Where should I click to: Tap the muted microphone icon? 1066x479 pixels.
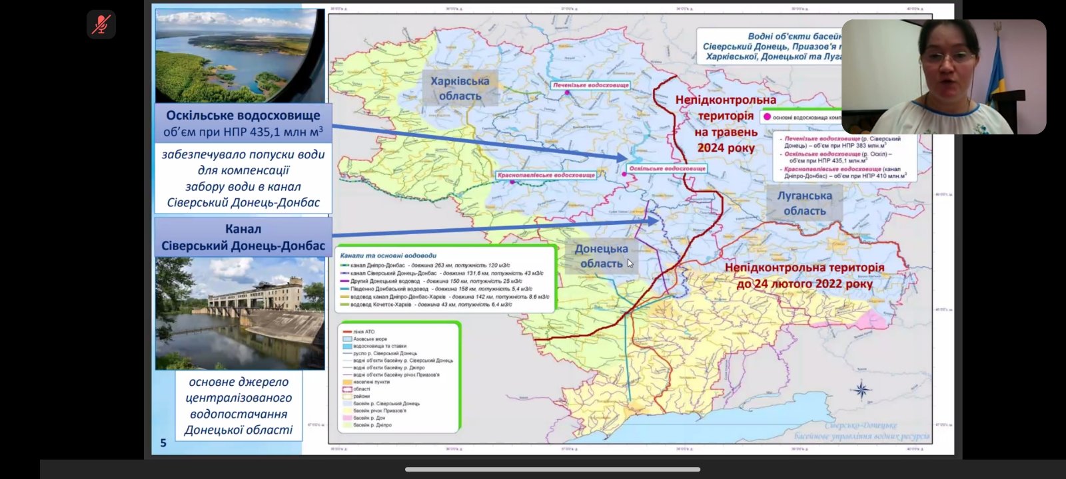coord(101,25)
